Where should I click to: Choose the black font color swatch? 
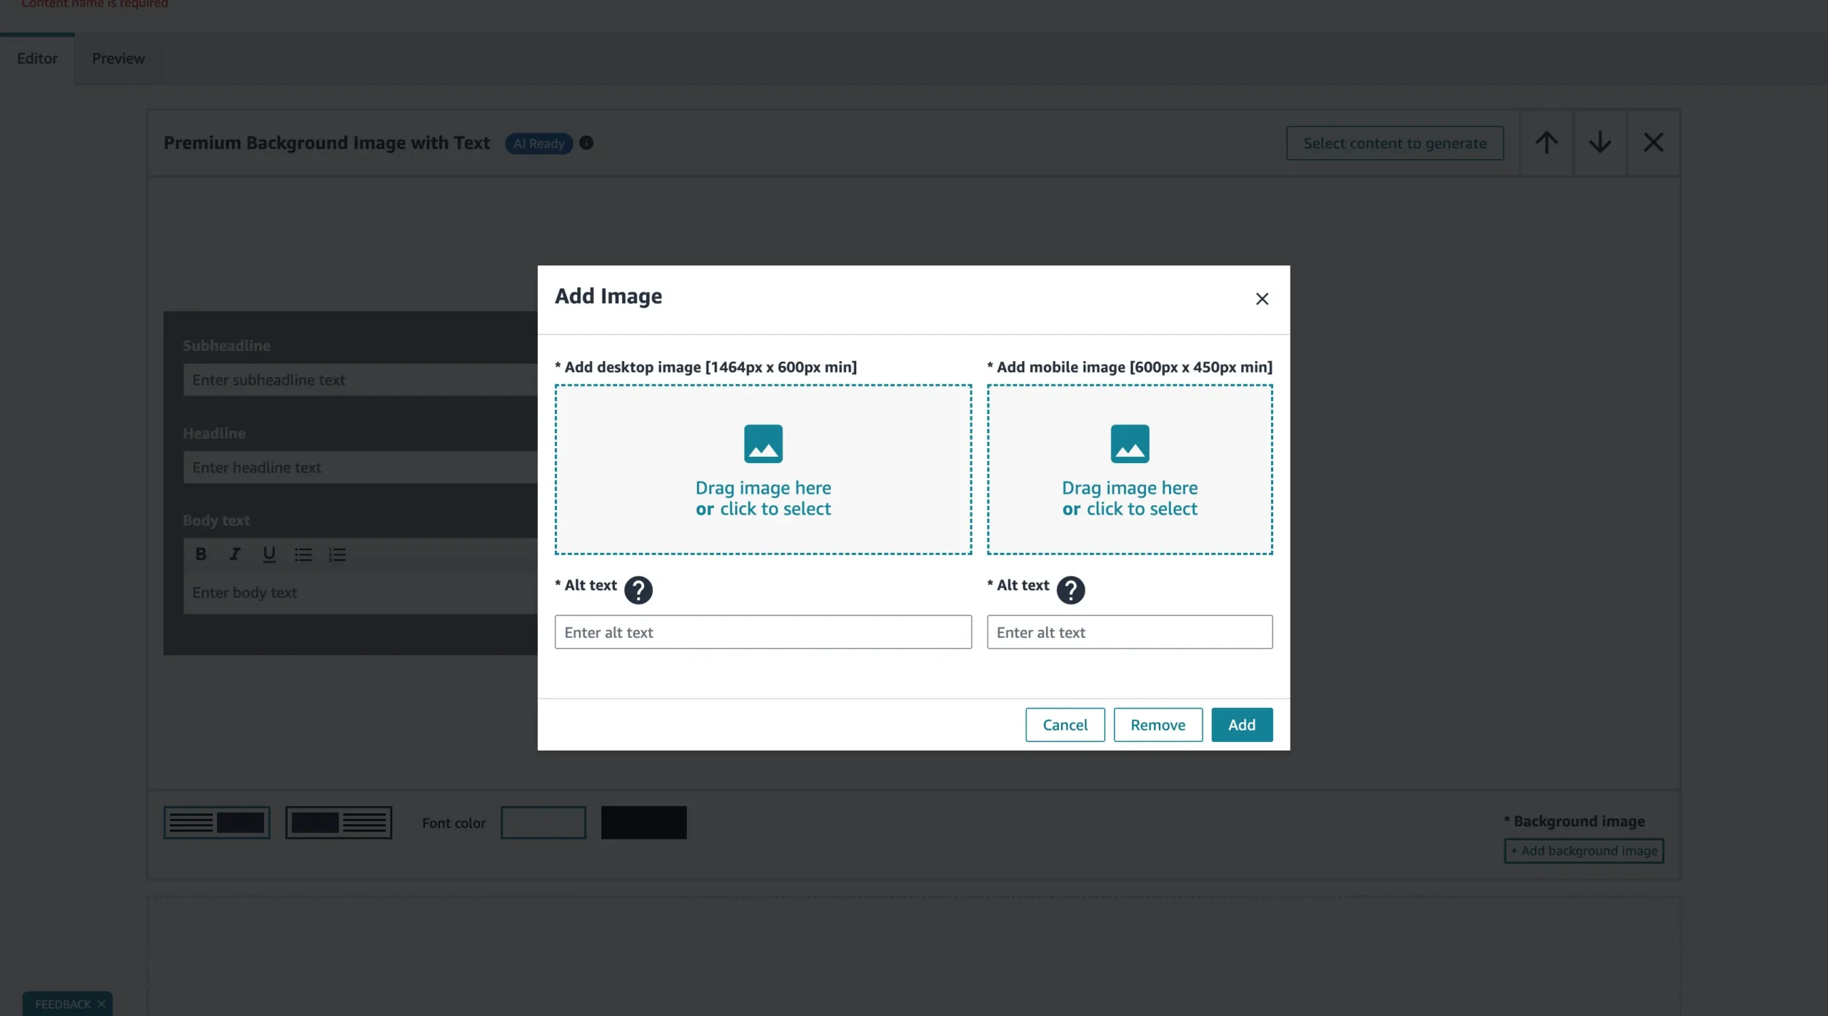pos(643,823)
